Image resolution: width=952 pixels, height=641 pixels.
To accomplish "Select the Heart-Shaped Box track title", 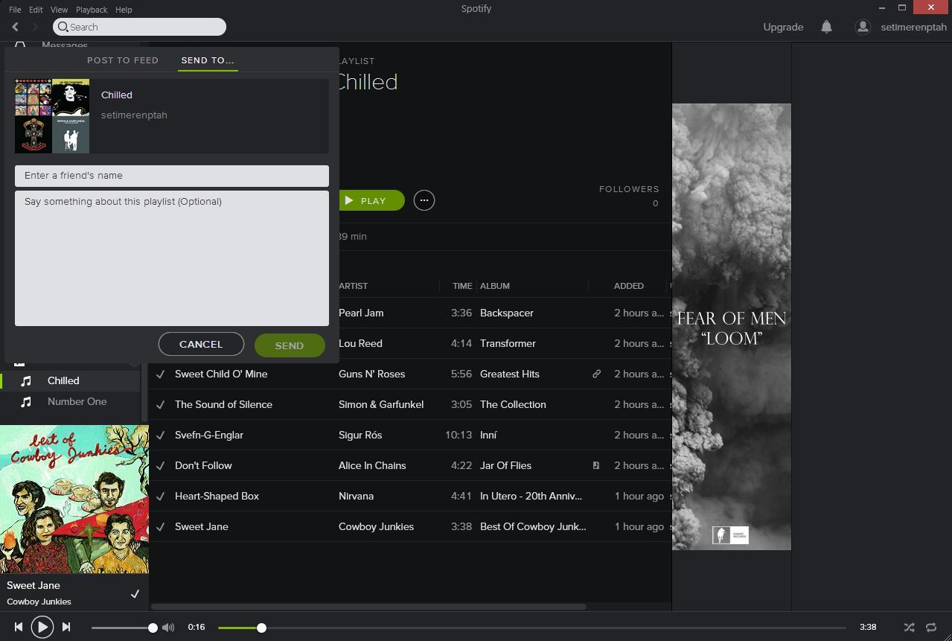I will 217,496.
